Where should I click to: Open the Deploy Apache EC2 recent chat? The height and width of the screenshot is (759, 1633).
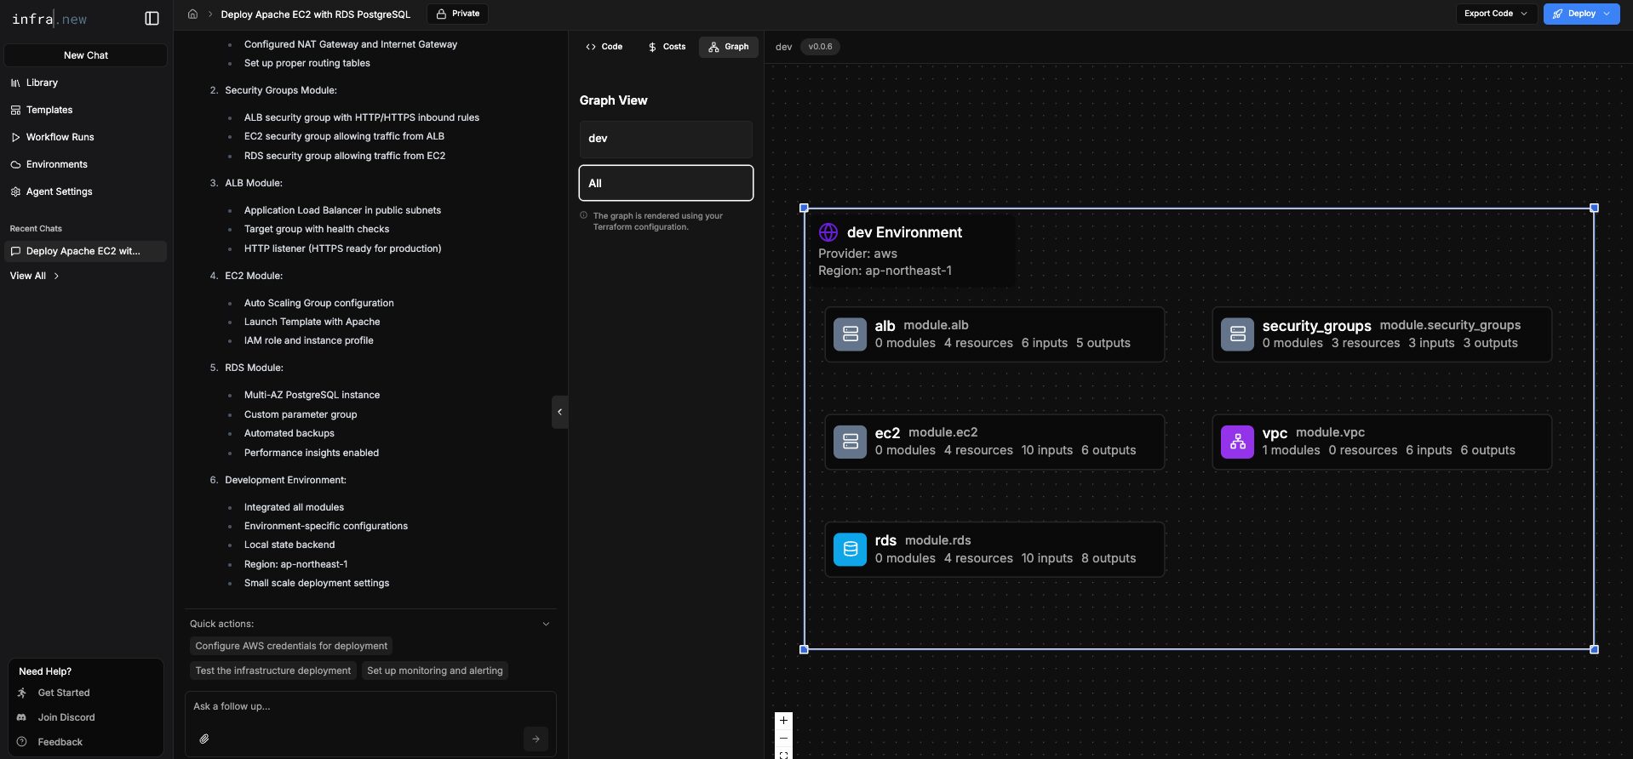tap(85, 251)
